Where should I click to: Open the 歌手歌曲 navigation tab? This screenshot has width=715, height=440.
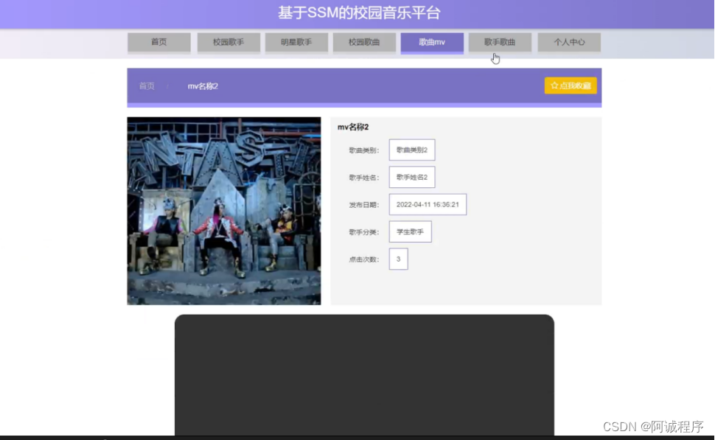[501, 42]
